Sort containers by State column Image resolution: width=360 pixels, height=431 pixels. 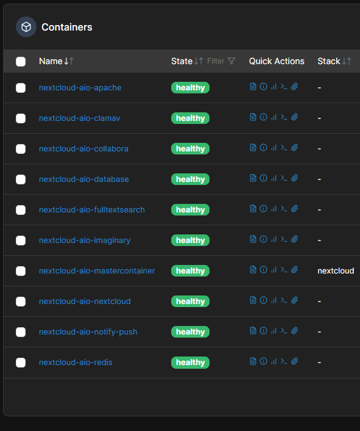pos(187,61)
